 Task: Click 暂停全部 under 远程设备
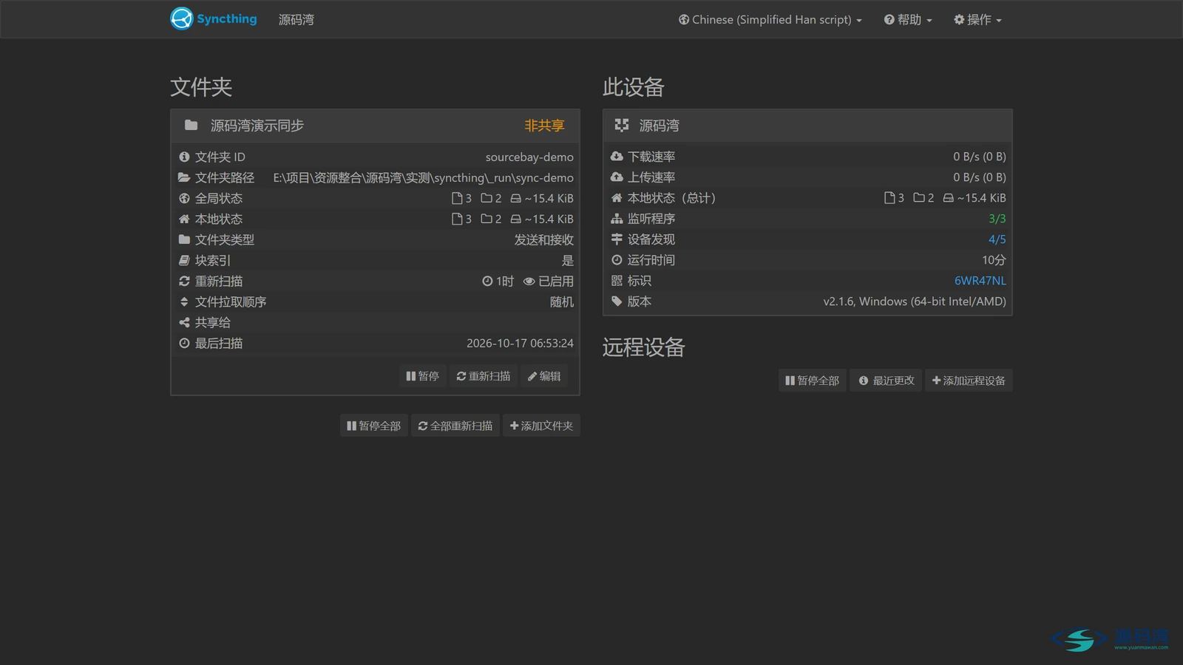813,381
